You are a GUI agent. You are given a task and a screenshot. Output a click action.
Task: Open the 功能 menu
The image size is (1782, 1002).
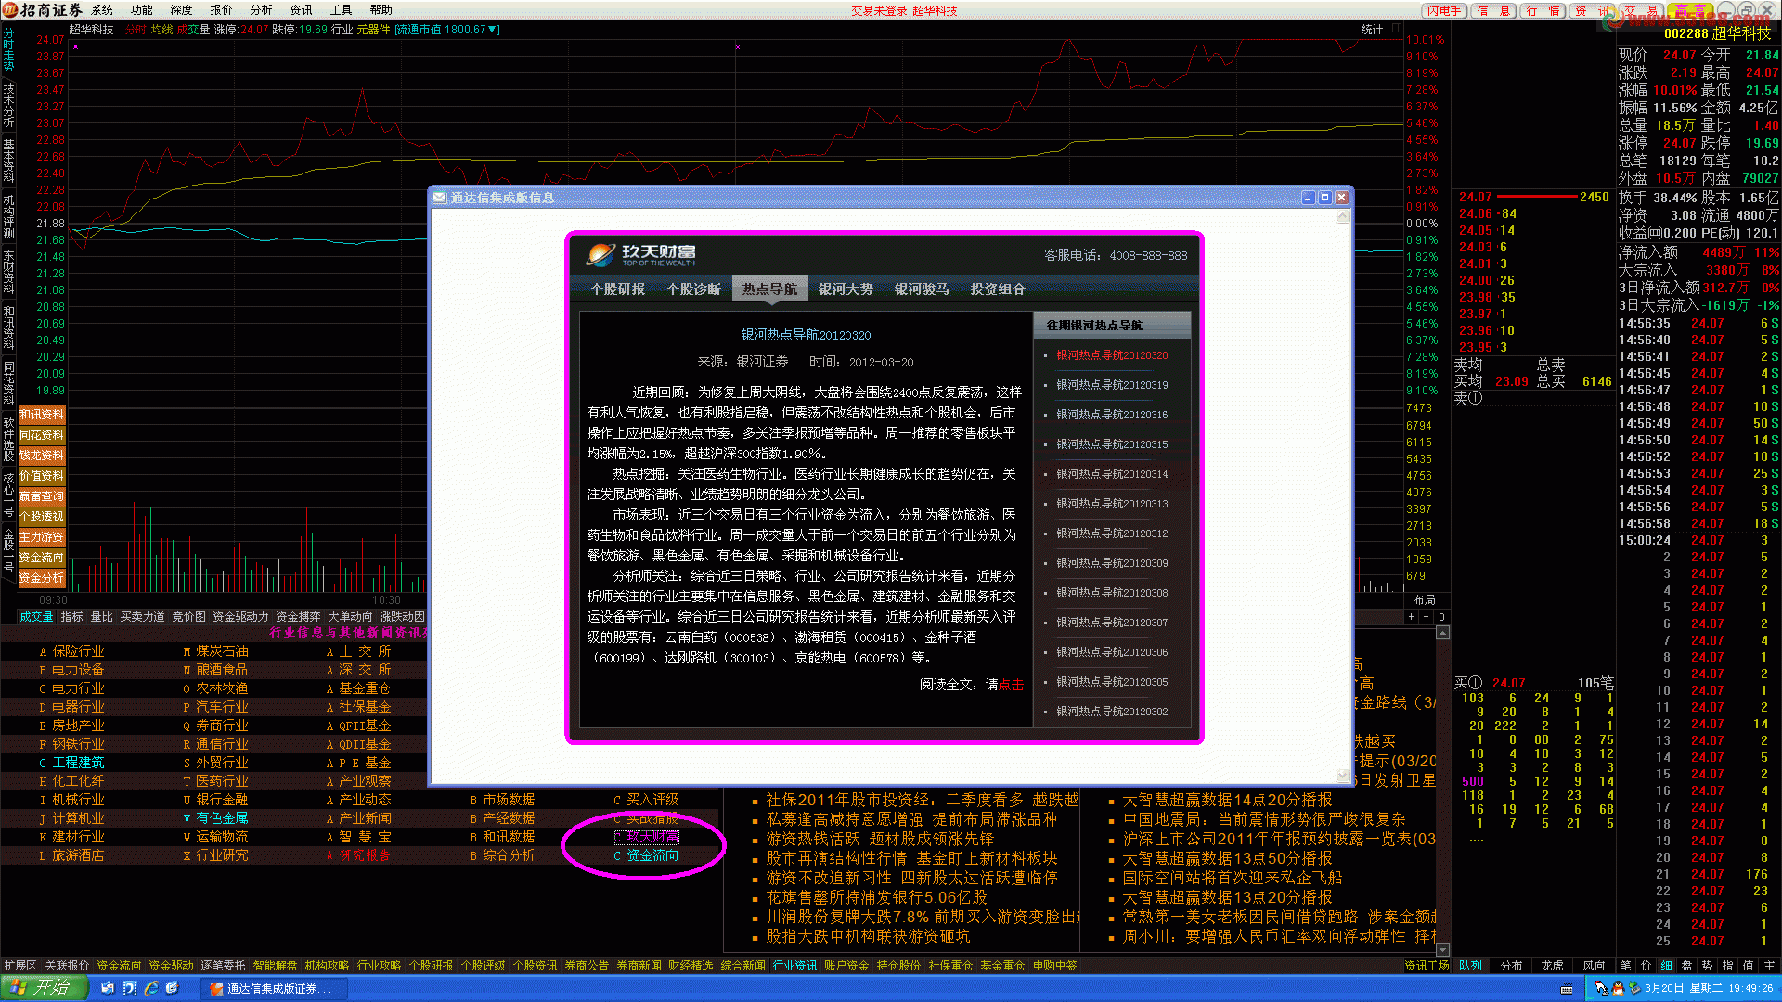pos(142,10)
